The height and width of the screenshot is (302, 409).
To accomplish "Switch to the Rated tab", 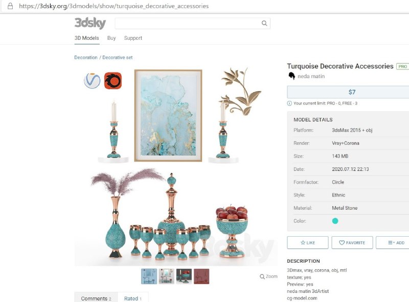I will coord(133,298).
